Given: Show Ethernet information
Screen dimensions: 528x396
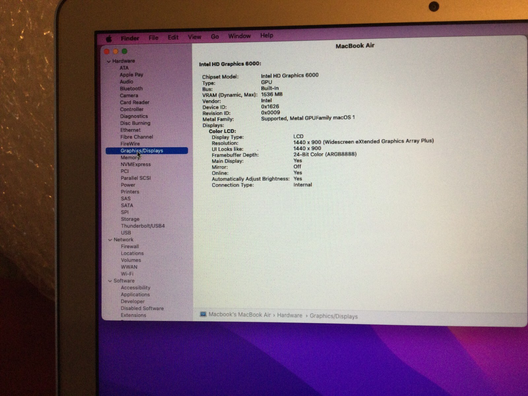Looking at the screenshot, I should point(130,130).
